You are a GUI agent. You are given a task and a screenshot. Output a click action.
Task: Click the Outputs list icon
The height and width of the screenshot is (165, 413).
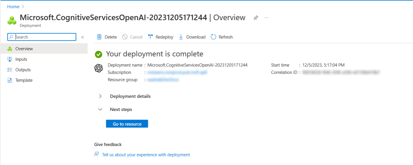(x=10, y=70)
